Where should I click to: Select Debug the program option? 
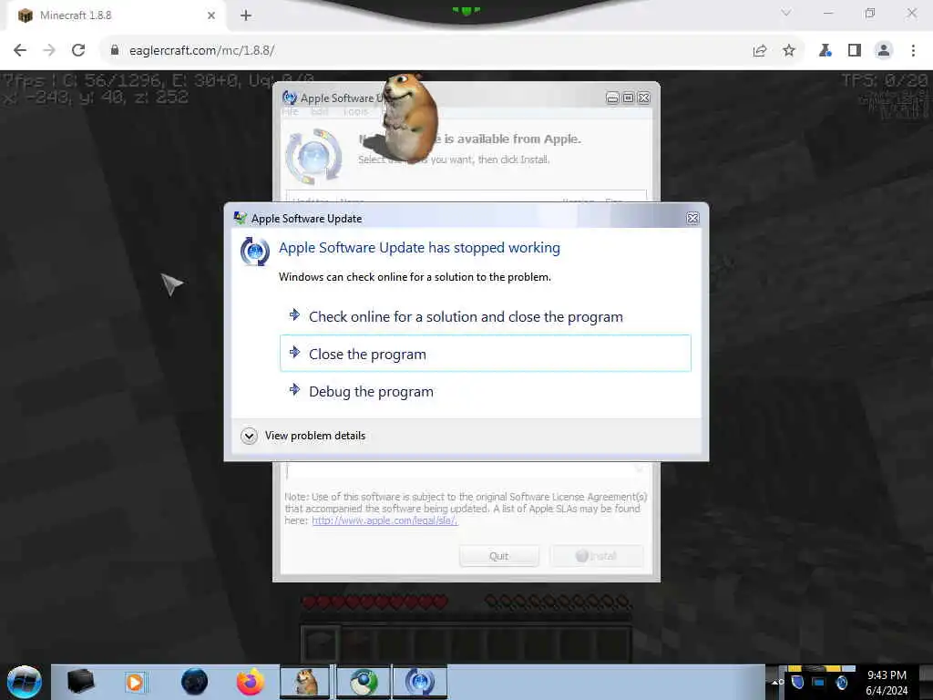pyautogui.click(x=485, y=391)
